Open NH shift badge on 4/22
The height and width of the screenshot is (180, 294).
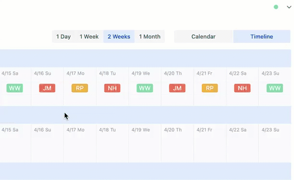point(242,88)
